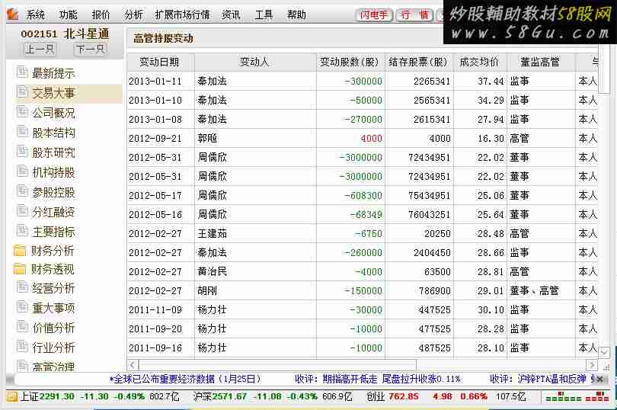This screenshot has height=410, width=617.
Task: Select the 胡刚 name cell
Action: coord(255,290)
